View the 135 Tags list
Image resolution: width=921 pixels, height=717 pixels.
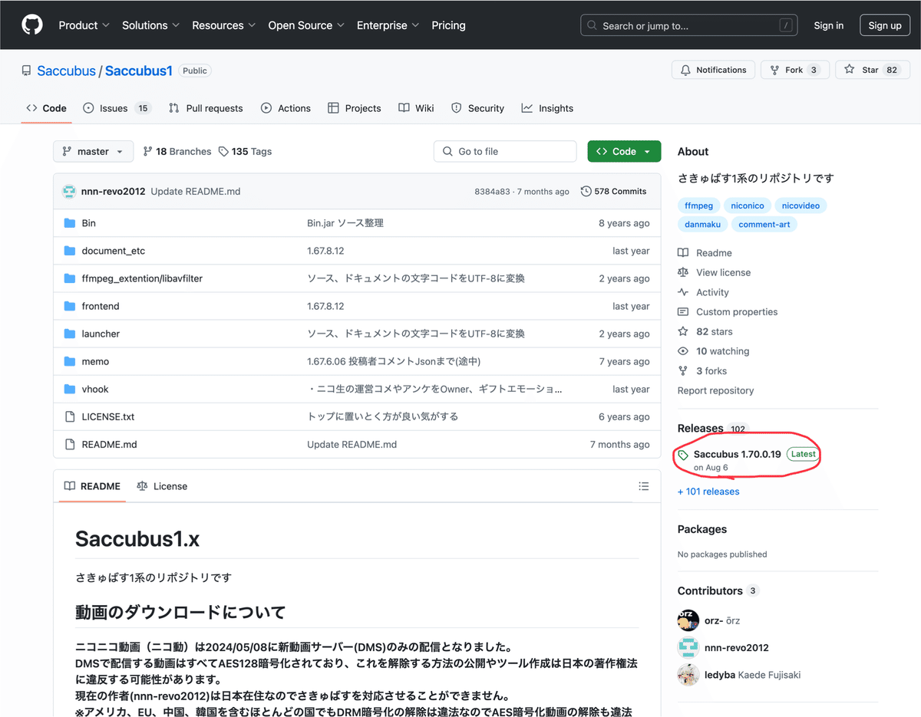click(245, 152)
